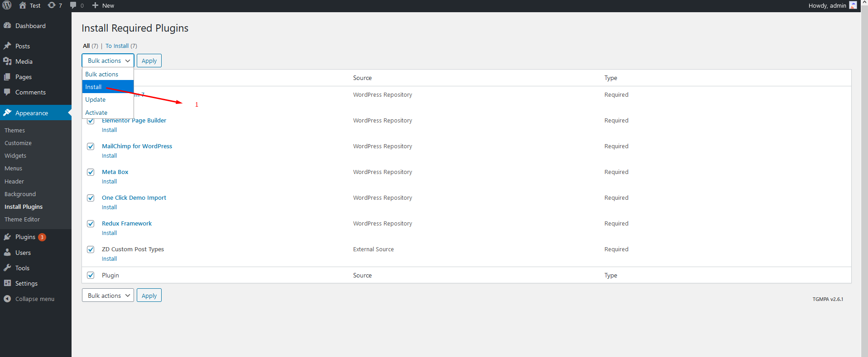Viewport: 868px width, 357px height.
Task: Click the WordPress logo icon
Action: (7, 5)
